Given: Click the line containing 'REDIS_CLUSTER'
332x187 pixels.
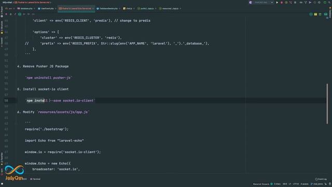Looking at the screenshot, I should tap(81, 38).
